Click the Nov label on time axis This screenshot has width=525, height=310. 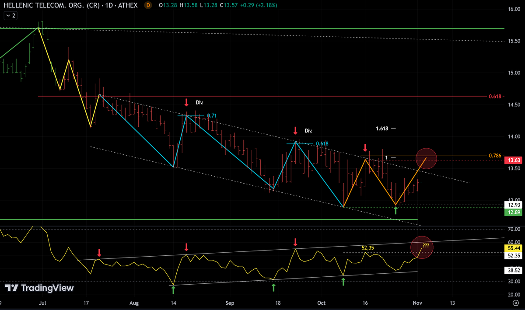coord(417,303)
